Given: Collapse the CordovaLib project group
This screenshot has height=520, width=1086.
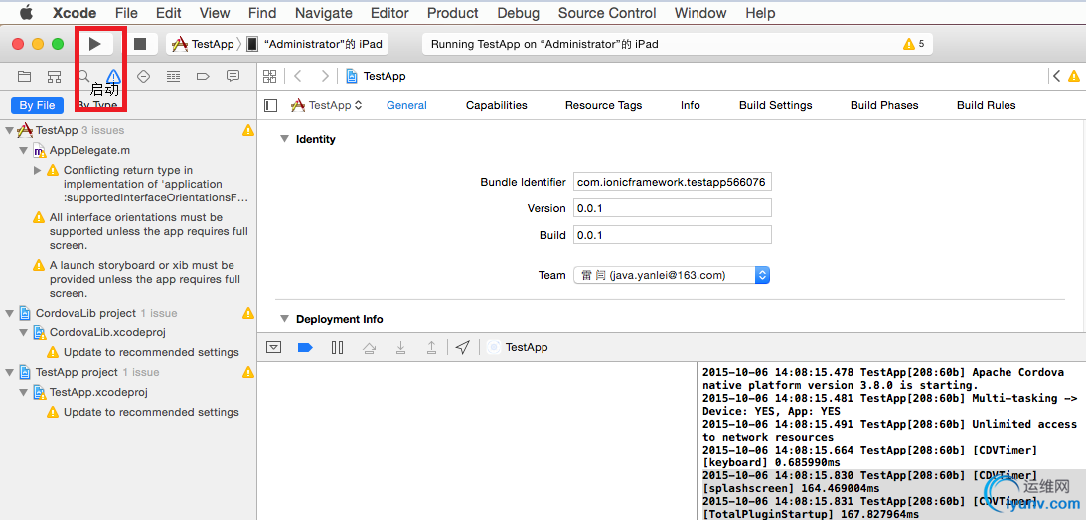Looking at the screenshot, I should pos(9,314).
